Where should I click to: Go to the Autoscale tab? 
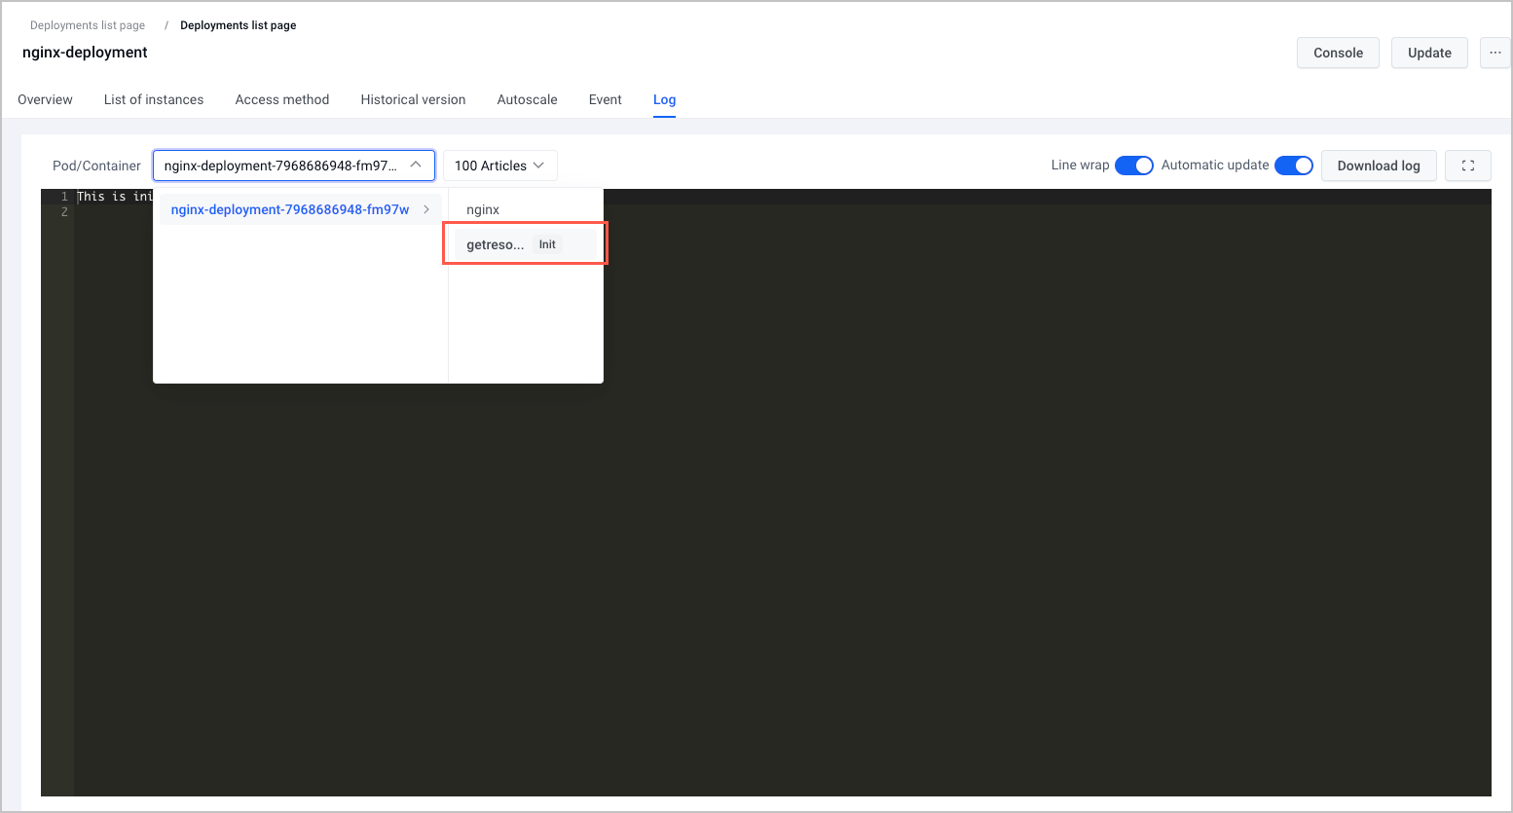pos(527,99)
